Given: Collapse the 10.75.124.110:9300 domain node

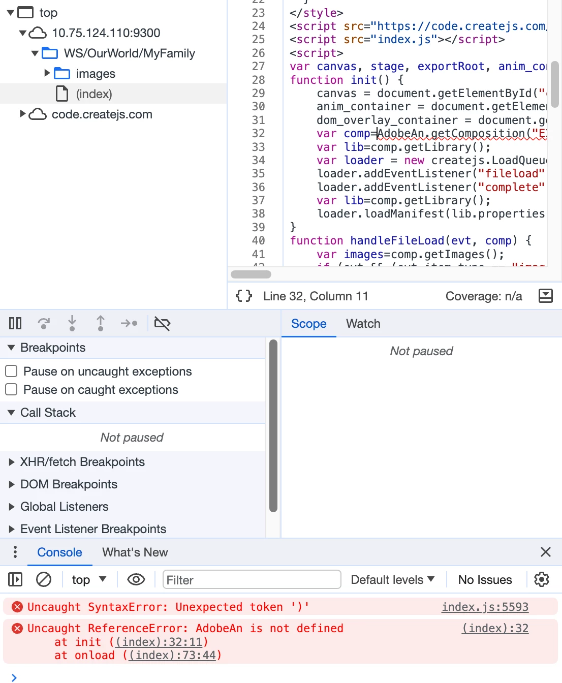Looking at the screenshot, I should 22,33.
